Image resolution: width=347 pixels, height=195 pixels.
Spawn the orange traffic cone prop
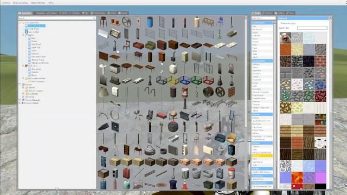(x=185, y=185)
